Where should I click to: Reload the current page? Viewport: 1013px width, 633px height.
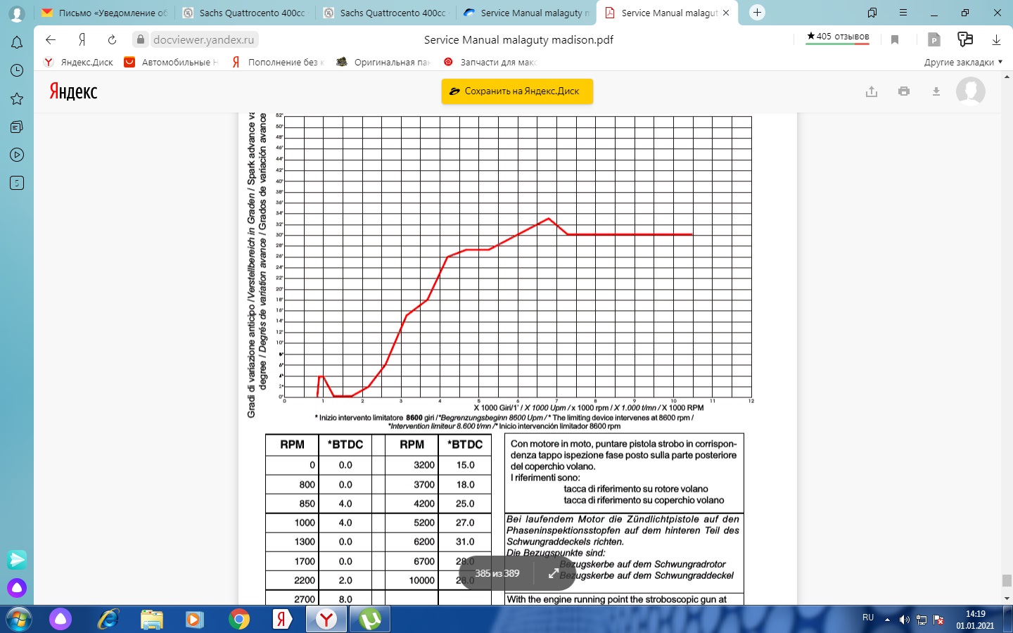pyautogui.click(x=112, y=40)
